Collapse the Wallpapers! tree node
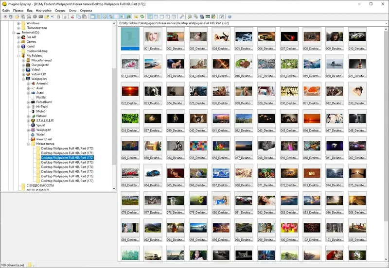Image resolution: width=389 pixels, height=268 pixels. pyautogui.click(x=23, y=79)
